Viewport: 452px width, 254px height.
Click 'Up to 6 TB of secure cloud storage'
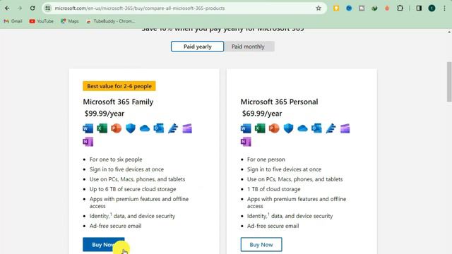tap(133, 189)
